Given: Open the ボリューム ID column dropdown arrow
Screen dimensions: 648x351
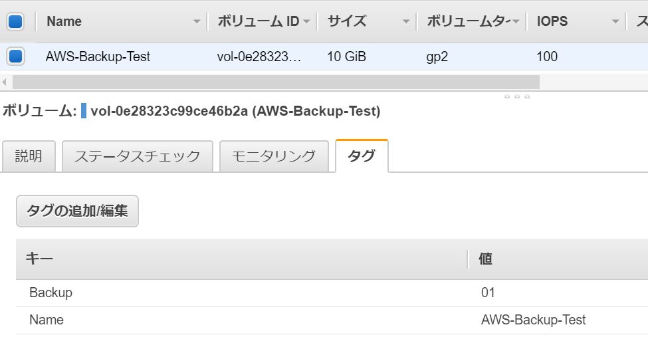Looking at the screenshot, I should 306,22.
